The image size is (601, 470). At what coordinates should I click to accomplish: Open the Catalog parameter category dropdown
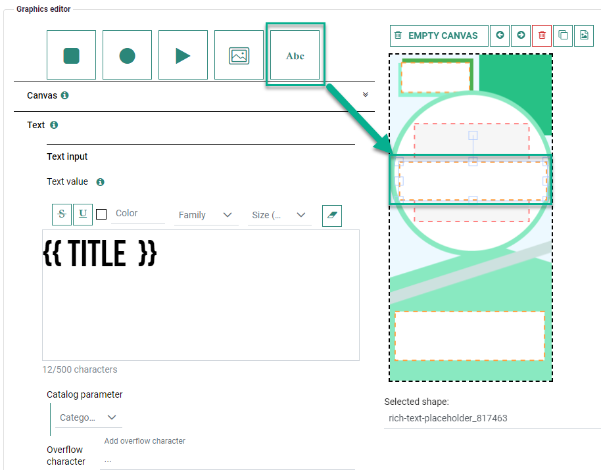(x=88, y=417)
